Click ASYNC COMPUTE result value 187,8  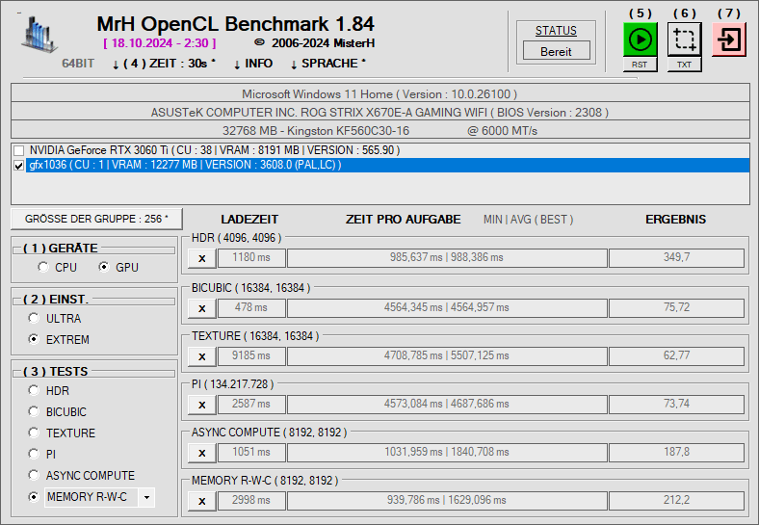676,453
